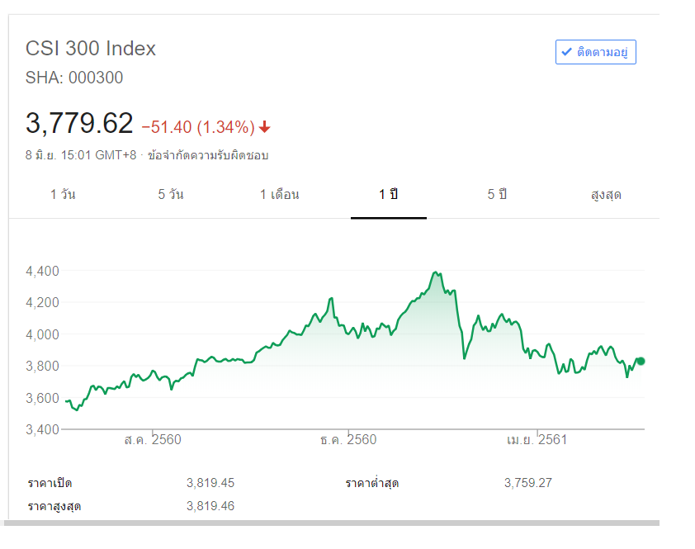Click the checkmark icon in the ติดตามอยู่ button
Viewport: 695px width, 549px height.
click(x=566, y=52)
